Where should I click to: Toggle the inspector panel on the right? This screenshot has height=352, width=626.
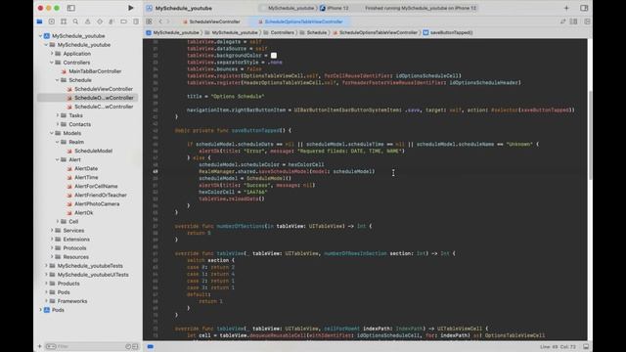tap(584, 8)
